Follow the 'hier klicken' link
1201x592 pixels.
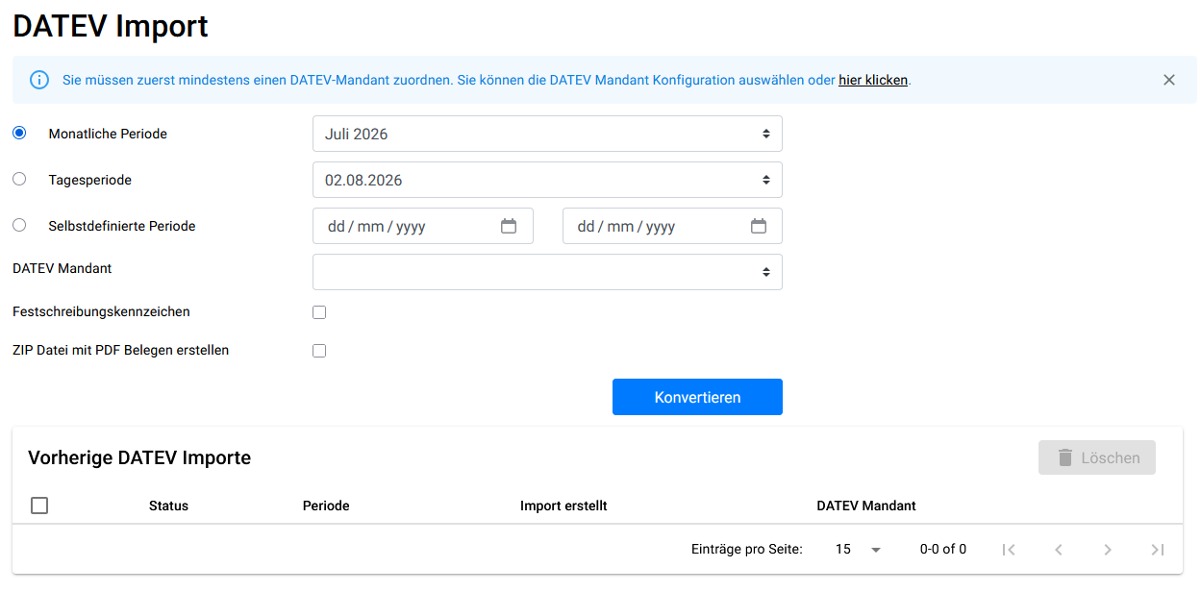873,80
